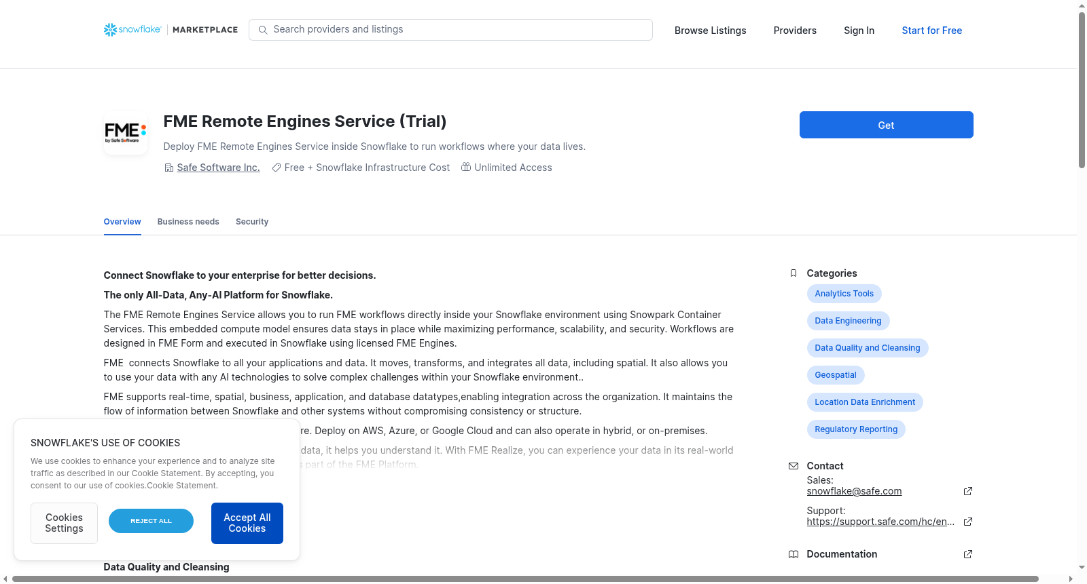Click the provider building icon beside Safe Software
The width and height of the screenshot is (1087, 584).
(x=169, y=168)
